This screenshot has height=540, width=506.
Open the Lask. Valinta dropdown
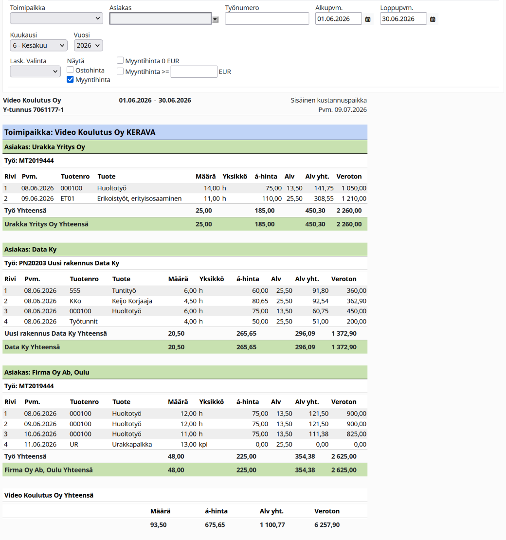tap(35, 72)
